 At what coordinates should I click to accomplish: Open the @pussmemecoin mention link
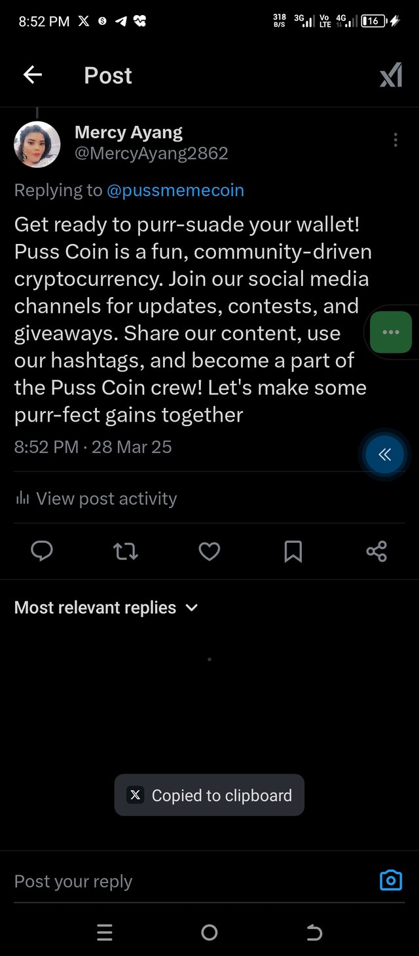pos(175,191)
